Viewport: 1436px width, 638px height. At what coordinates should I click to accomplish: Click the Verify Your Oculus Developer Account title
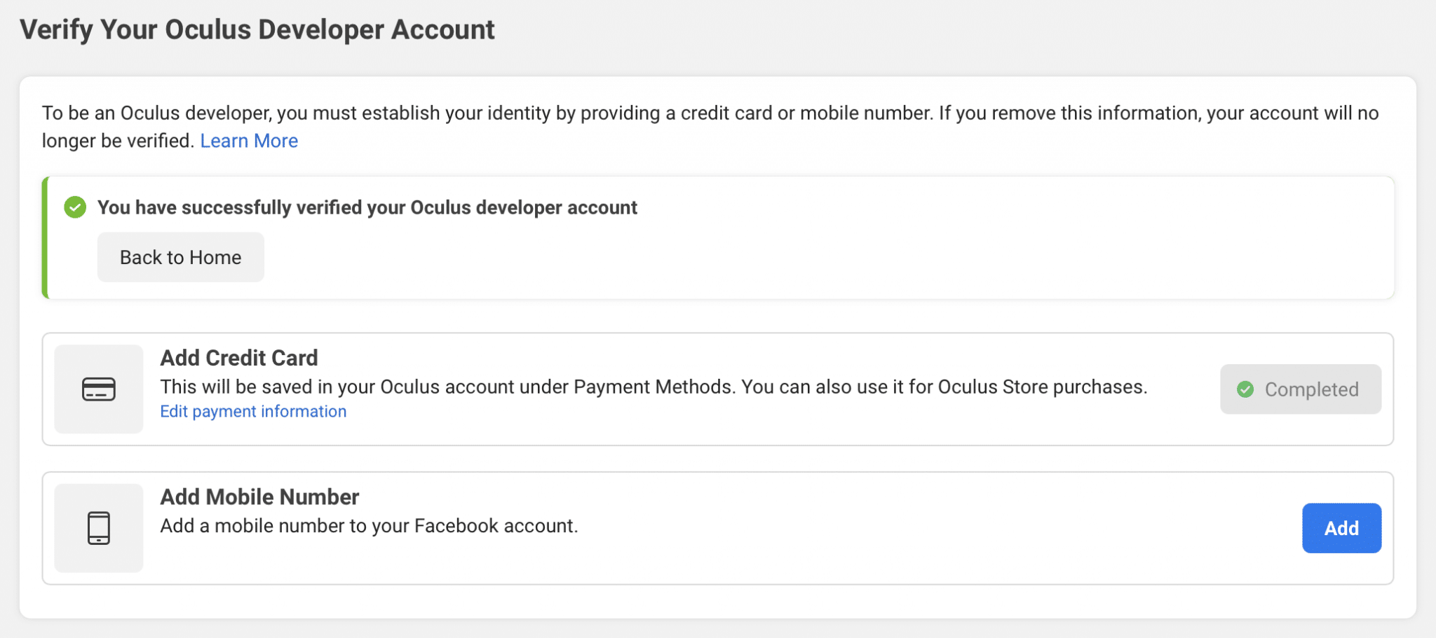(257, 29)
